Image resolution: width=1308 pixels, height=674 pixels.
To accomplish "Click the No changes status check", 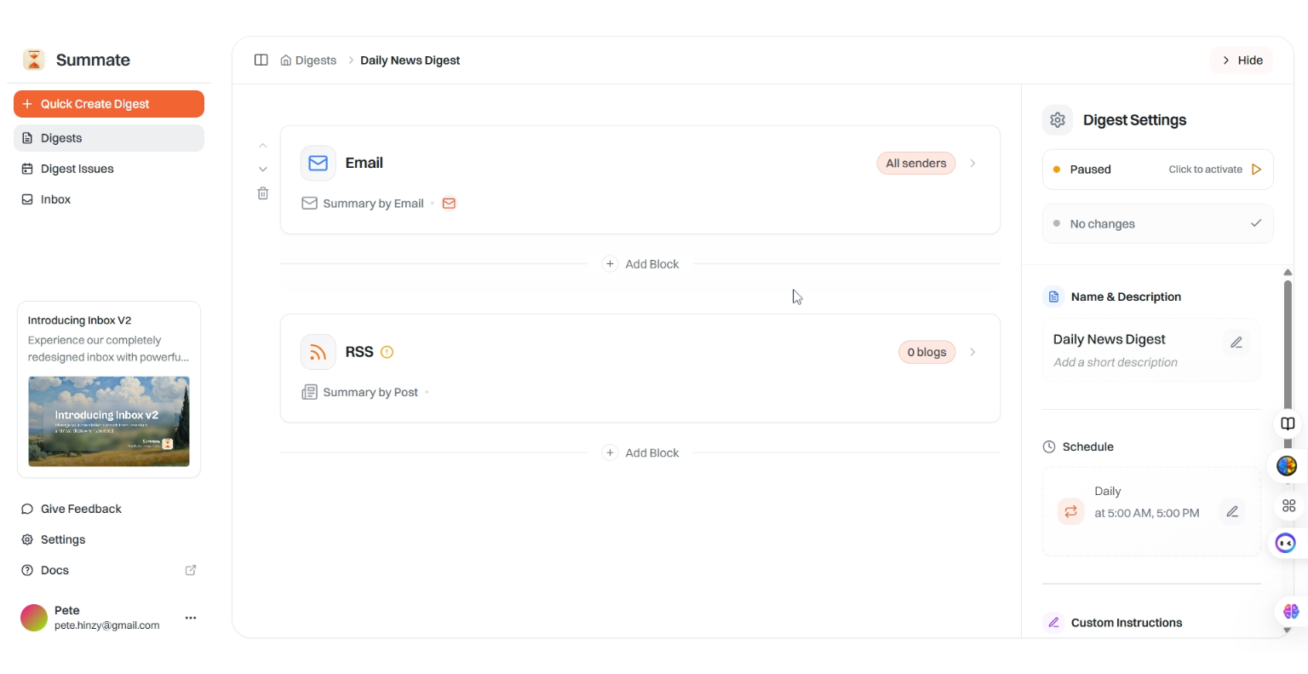I will click(x=1256, y=223).
